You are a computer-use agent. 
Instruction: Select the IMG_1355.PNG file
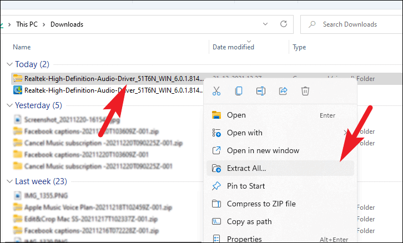(46, 196)
